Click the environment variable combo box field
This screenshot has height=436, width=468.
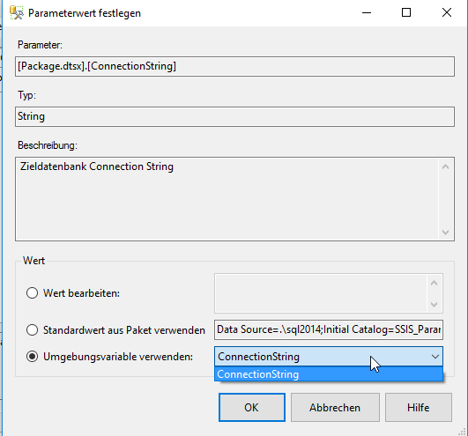(x=329, y=357)
